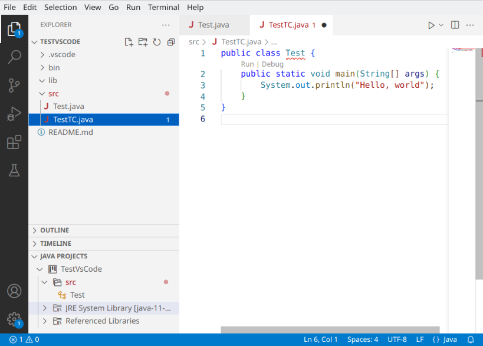Place cursor on empty line 6

pyautogui.click(x=334, y=119)
